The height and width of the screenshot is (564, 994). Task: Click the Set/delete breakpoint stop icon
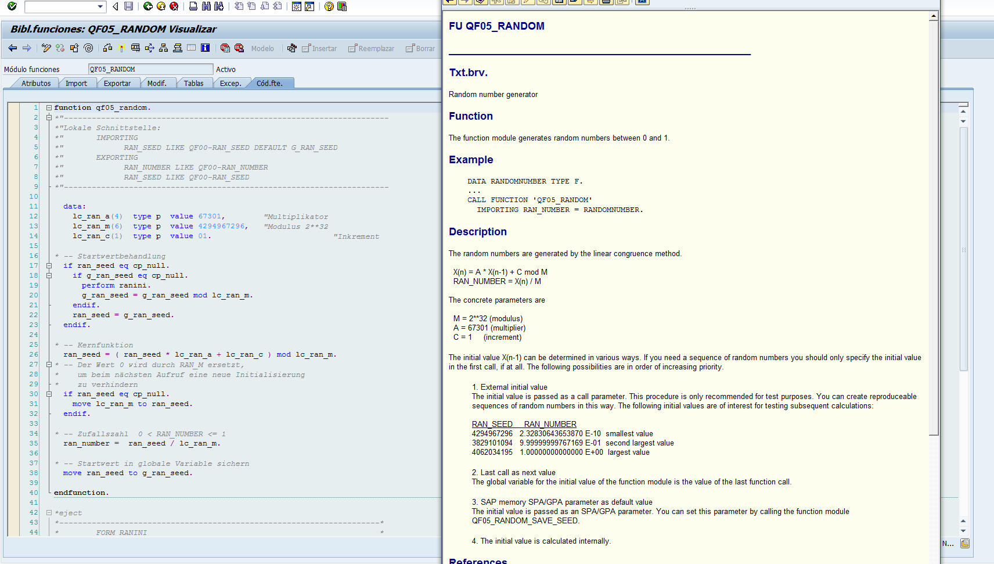pos(225,48)
